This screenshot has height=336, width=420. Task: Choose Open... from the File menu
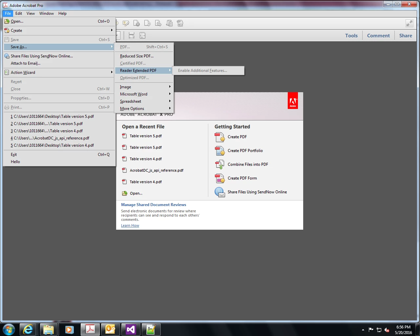pyautogui.click(x=59, y=21)
